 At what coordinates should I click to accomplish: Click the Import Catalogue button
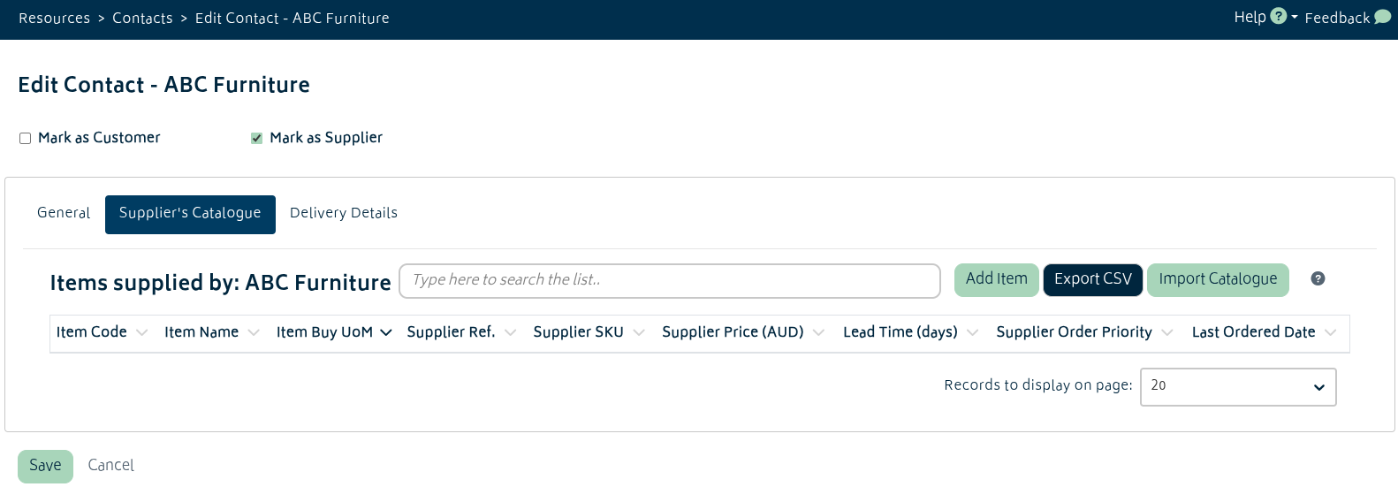[x=1217, y=279]
